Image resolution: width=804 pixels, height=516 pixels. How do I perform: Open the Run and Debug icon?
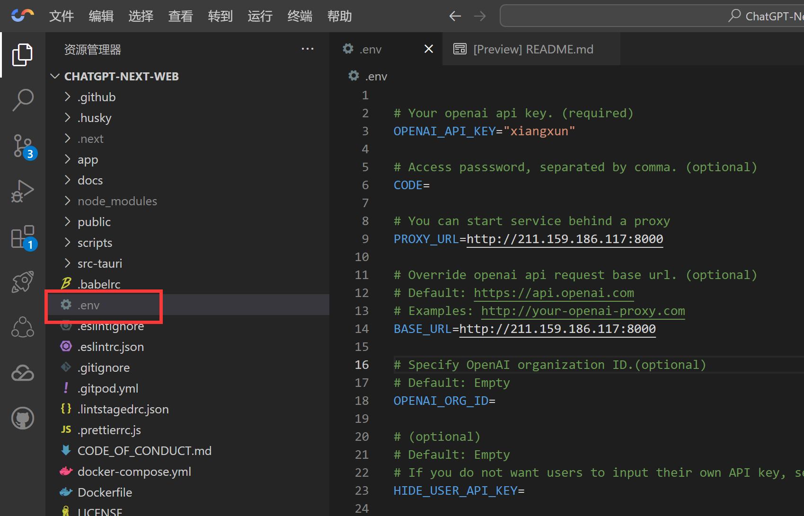pos(22,191)
